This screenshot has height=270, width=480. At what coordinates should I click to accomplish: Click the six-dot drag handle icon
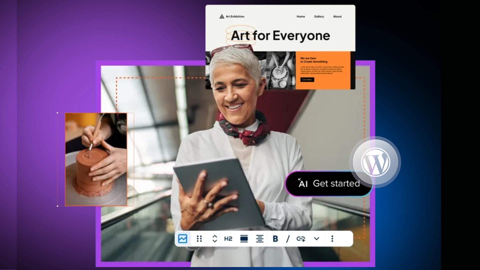click(x=199, y=239)
